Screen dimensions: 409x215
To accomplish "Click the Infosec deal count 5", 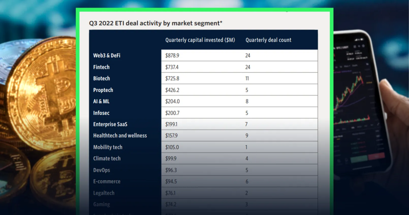I will coord(247,113).
